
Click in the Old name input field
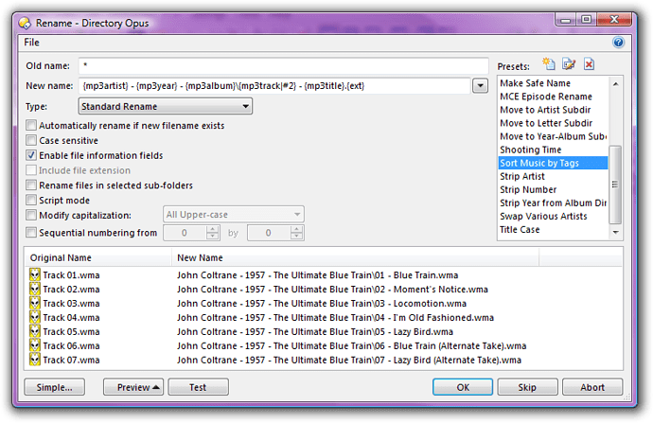click(283, 66)
